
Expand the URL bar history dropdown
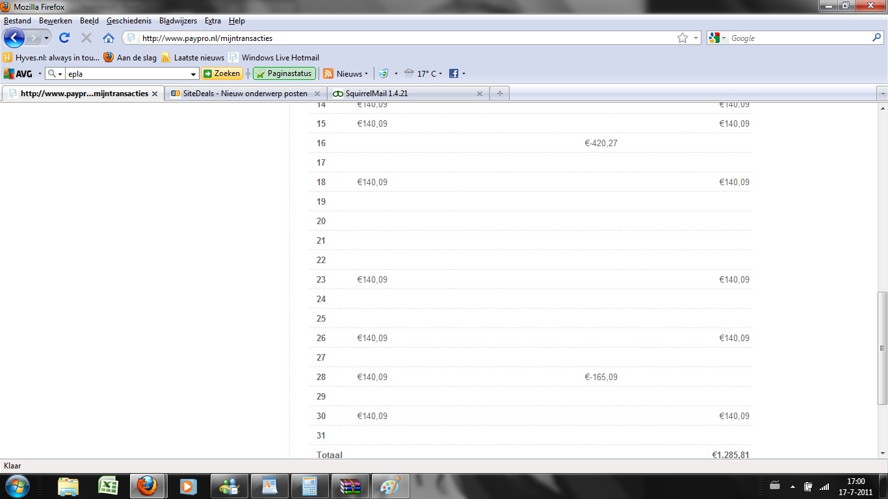(x=696, y=38)
